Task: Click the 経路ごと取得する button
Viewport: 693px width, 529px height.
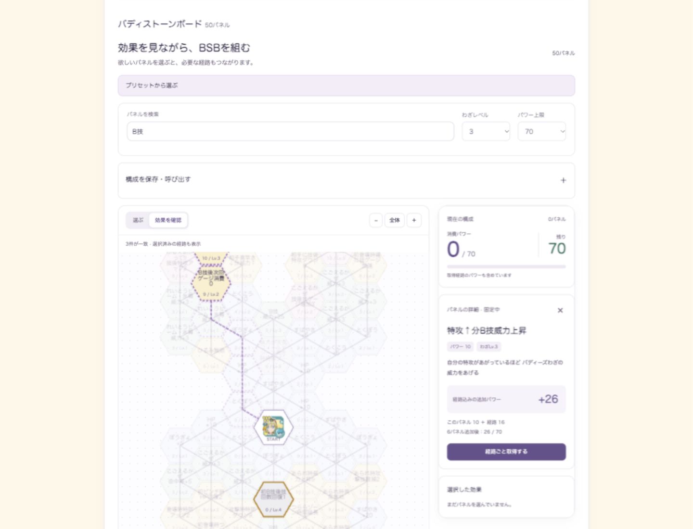Action: click(506, 452)
